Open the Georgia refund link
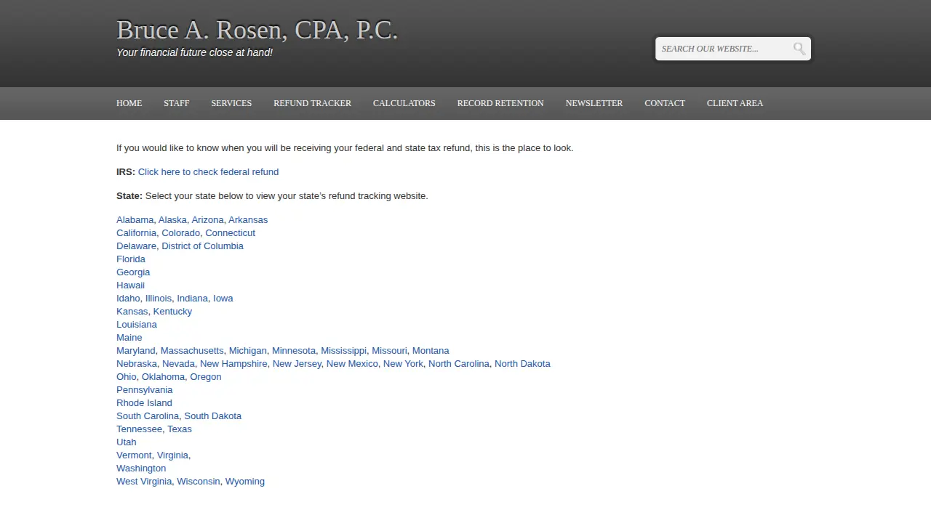 pos(133,272)
